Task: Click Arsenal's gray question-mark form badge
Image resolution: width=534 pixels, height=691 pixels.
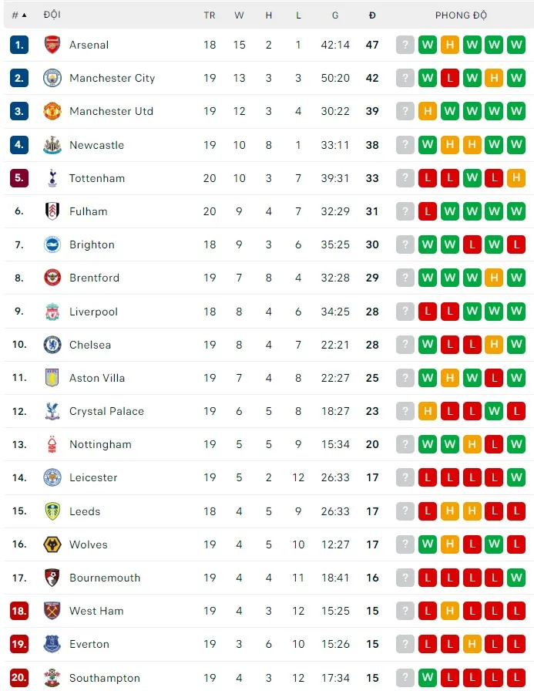Action: pos(405,45)
